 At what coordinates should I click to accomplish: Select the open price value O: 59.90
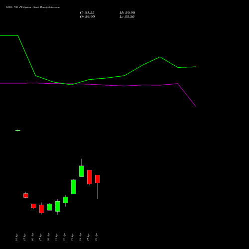pos(87,17)
